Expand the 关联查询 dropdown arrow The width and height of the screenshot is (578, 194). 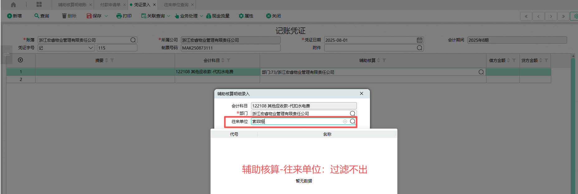(168, 16)
